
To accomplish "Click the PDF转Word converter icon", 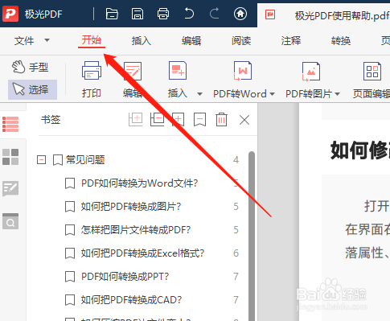I will [x=243, y=71].
